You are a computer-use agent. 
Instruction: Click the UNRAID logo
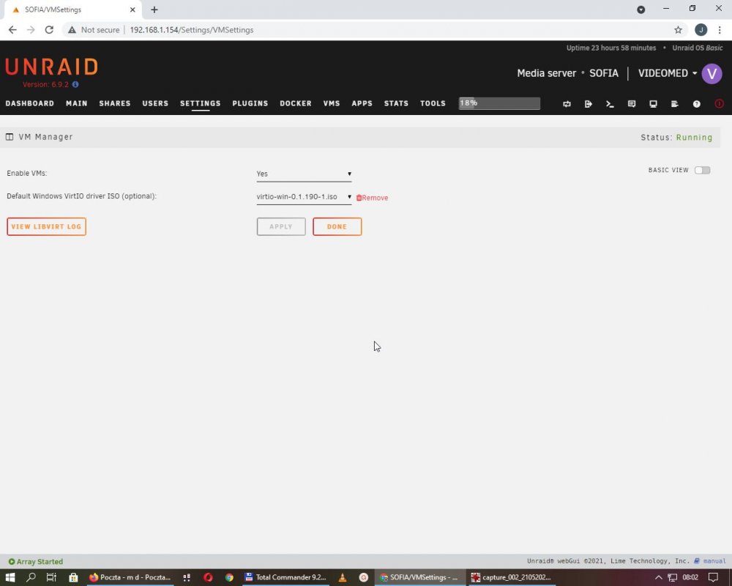point(51,67)
